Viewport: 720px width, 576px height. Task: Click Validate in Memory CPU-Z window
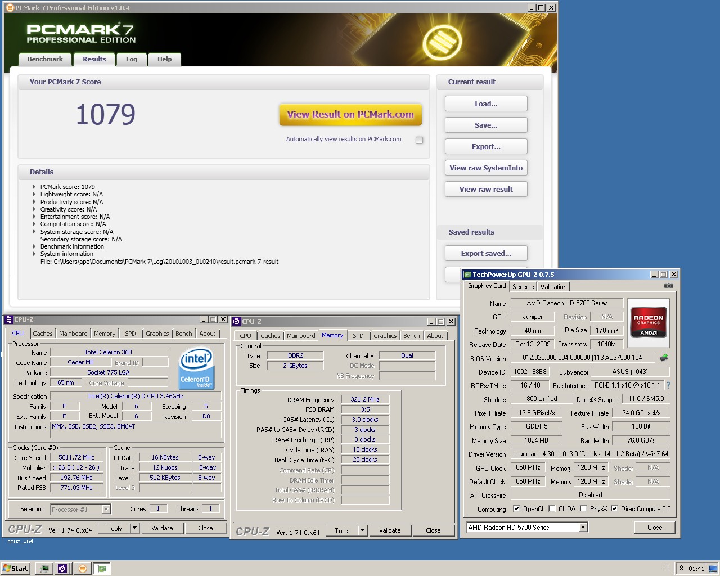390,530
